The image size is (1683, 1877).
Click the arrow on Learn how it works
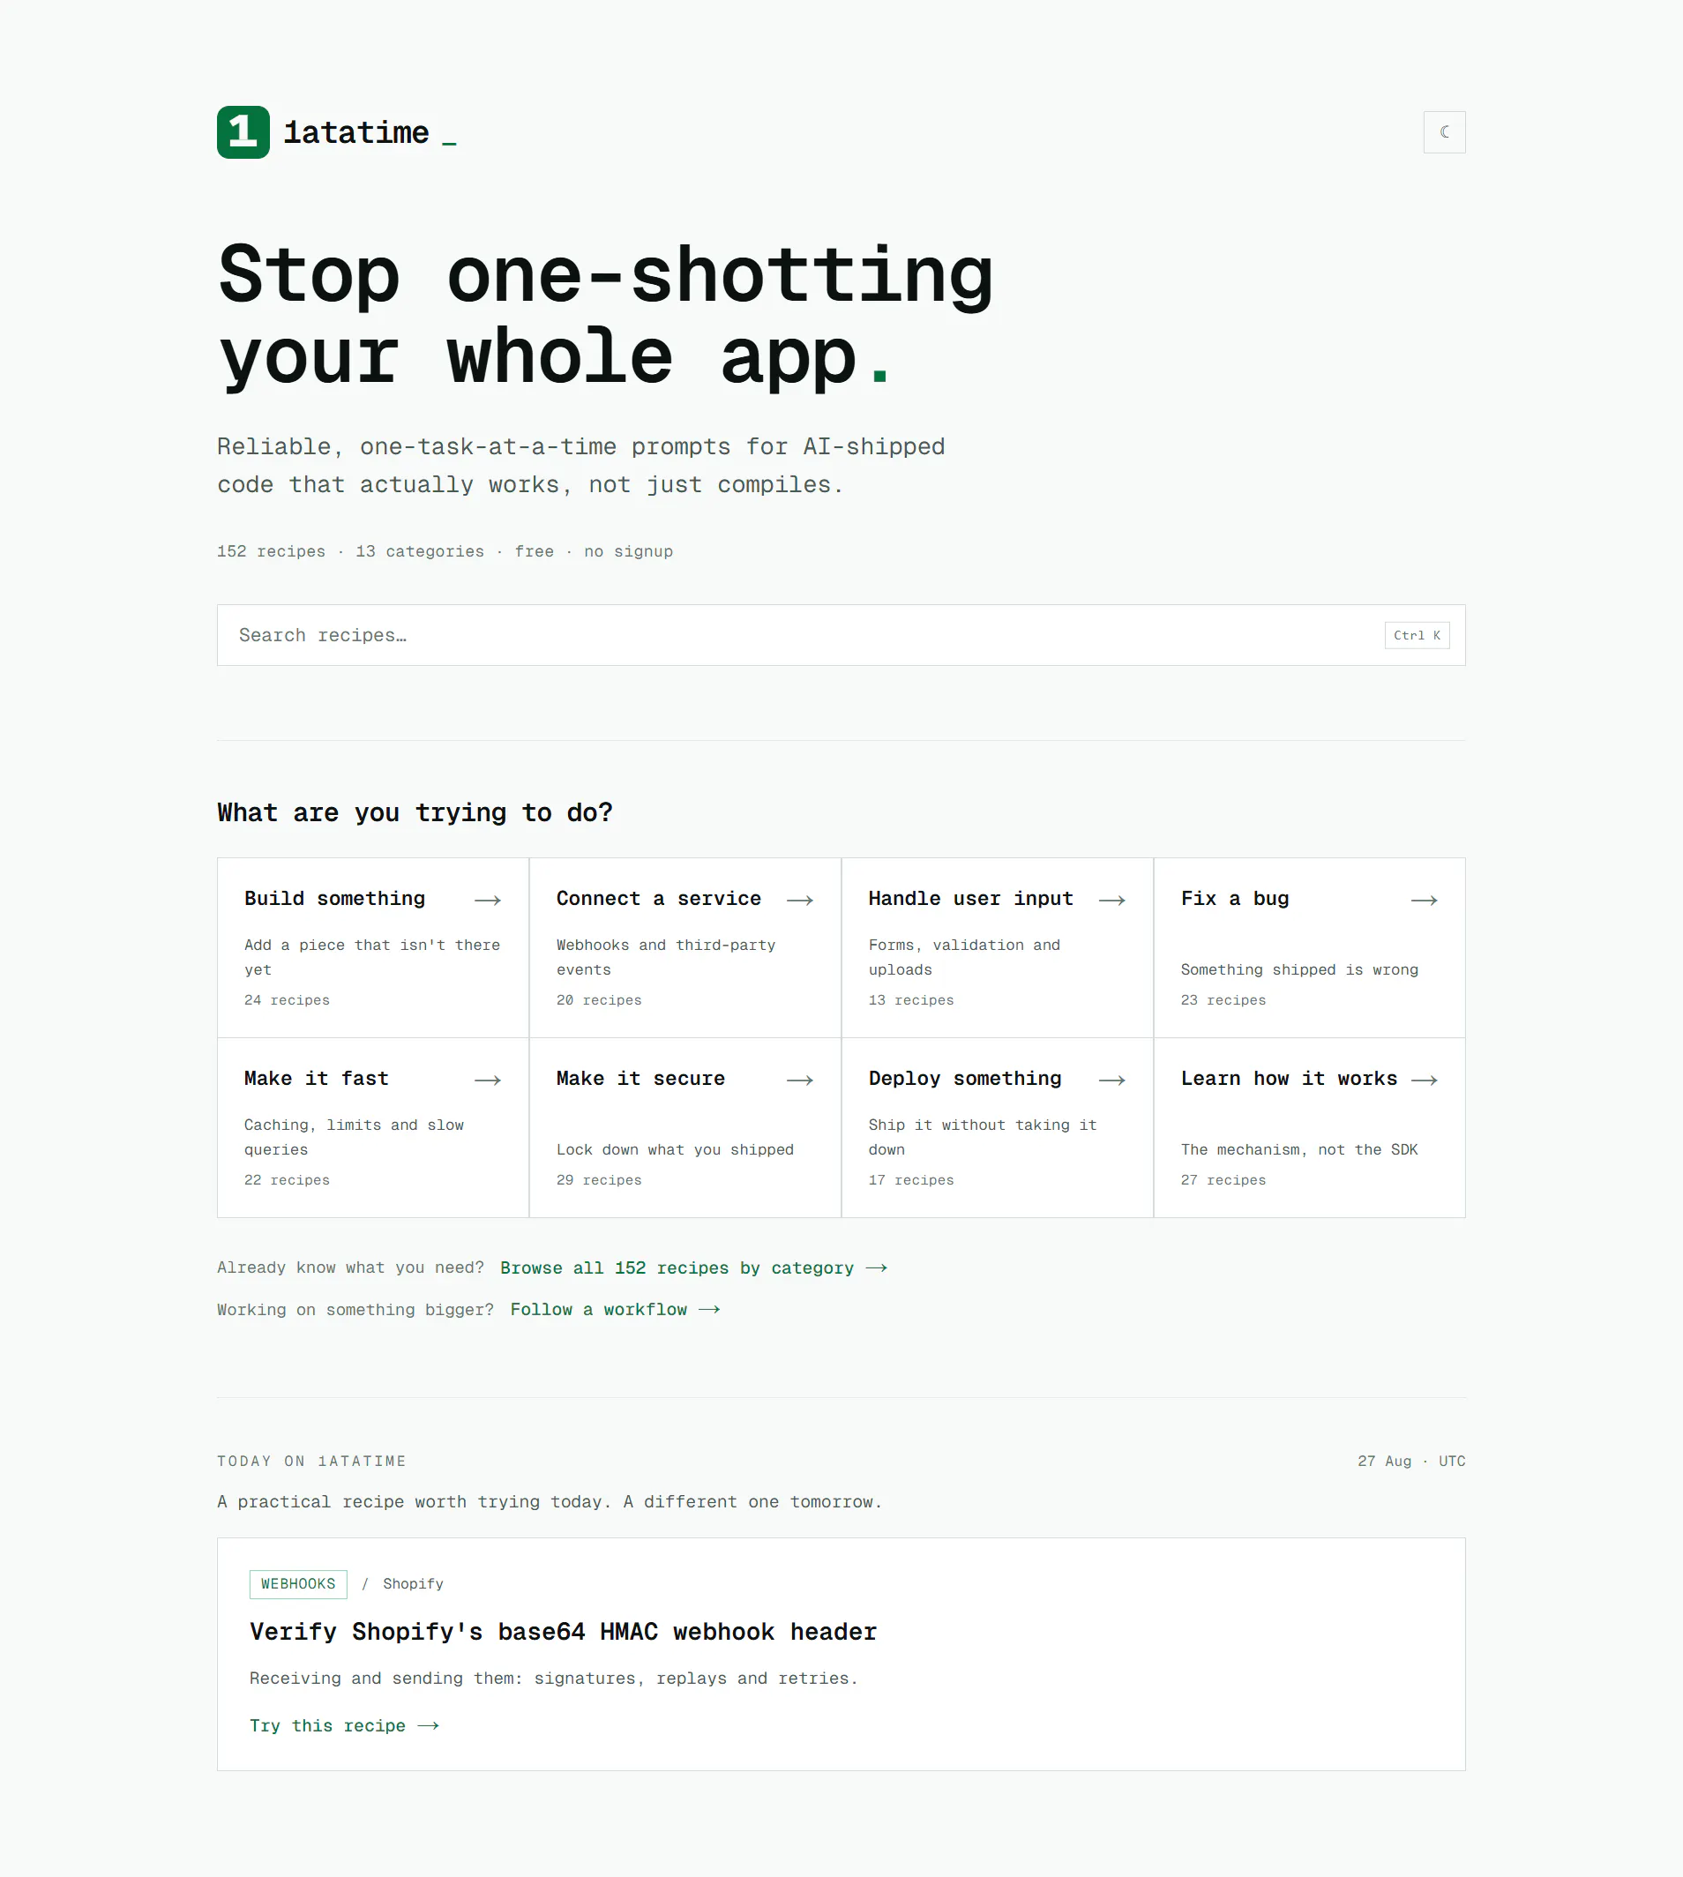coord(1424,1080)
